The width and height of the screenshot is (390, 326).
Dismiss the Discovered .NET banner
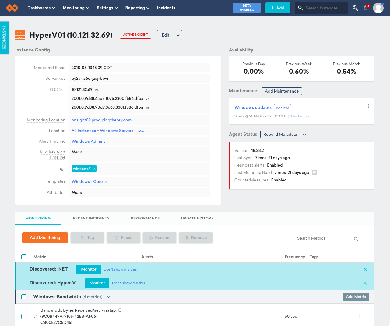[365, 269]
